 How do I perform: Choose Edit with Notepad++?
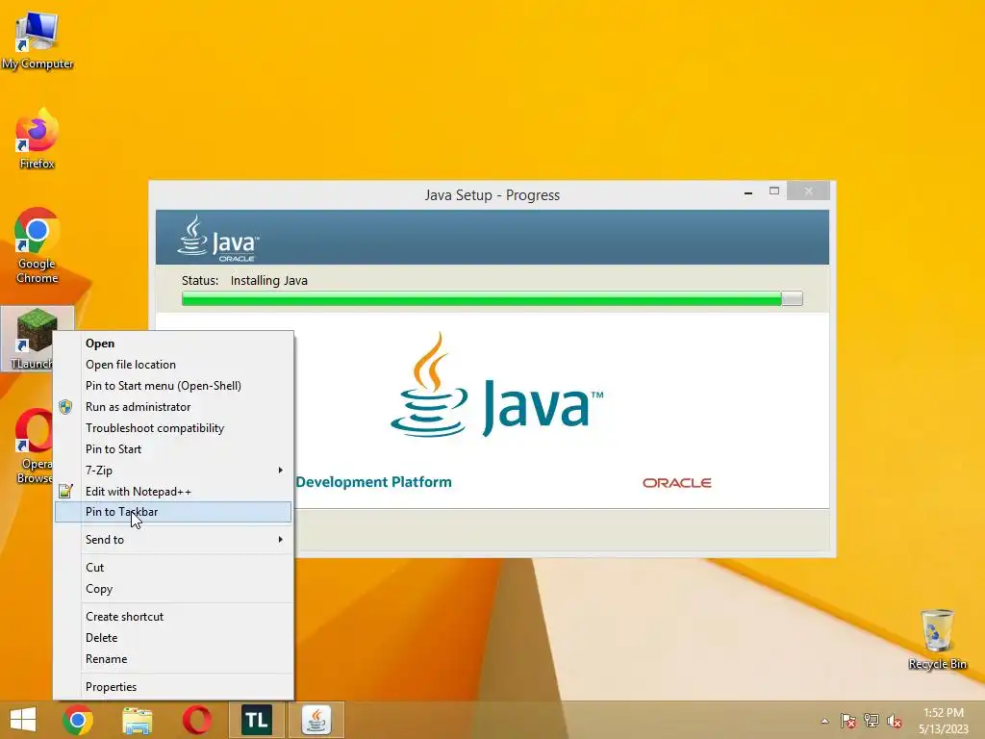point(173,492)
